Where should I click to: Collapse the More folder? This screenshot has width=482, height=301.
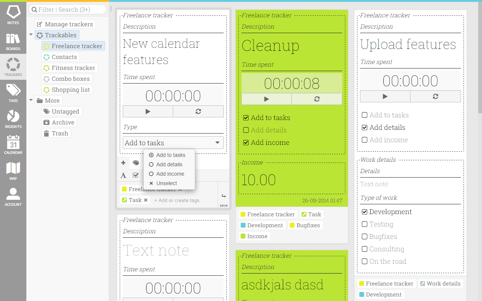pos(31,100)
